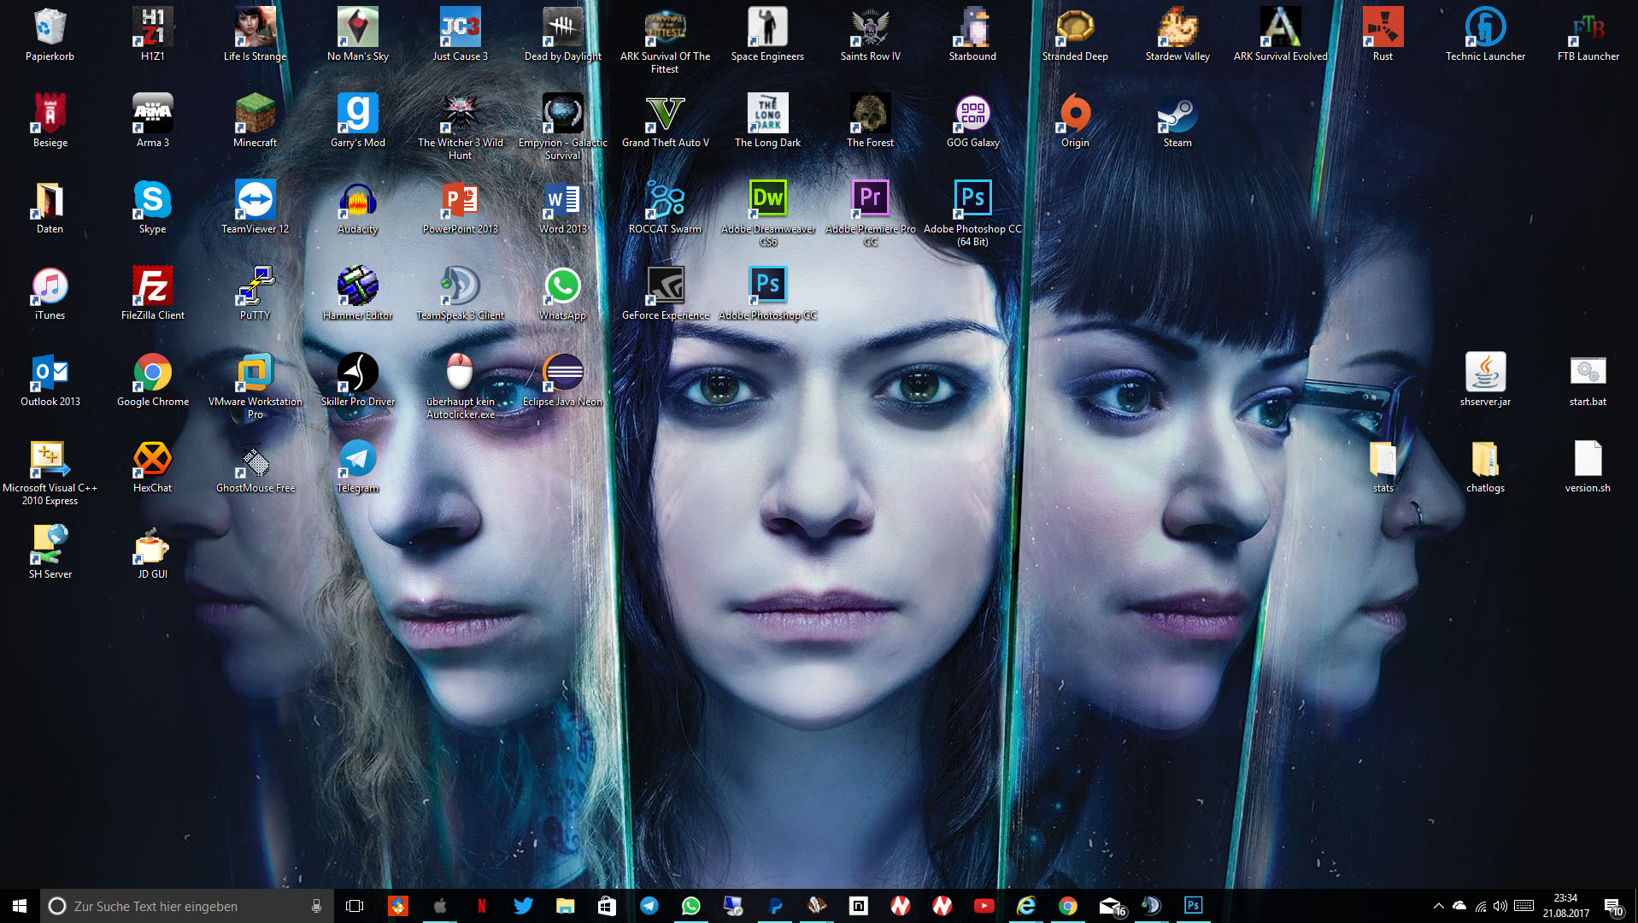
Task: Open Dead by Daylight shortcut
Action: coord(562,35)
